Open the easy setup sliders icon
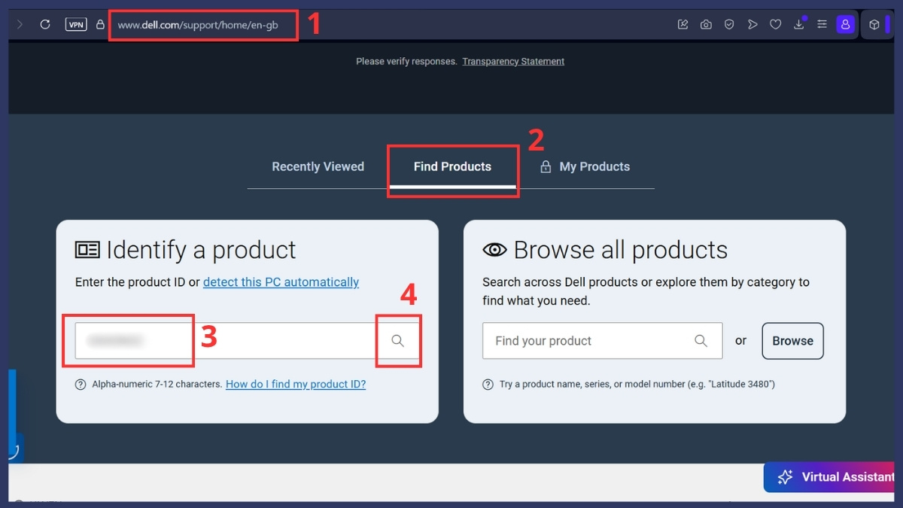The image size is (903, 508). (x=822, y=25)
